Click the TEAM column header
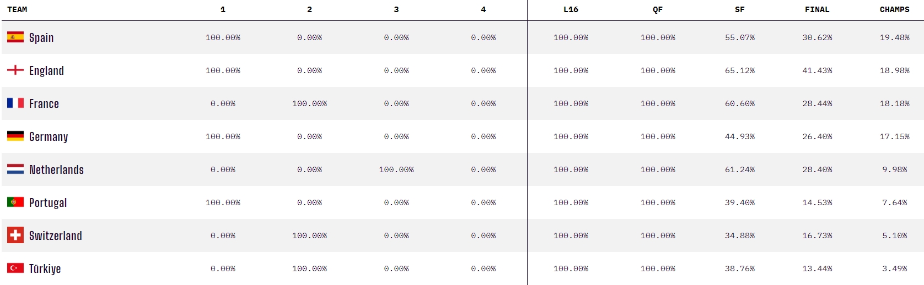Screen dimensions: 924x285 [17, 9]
